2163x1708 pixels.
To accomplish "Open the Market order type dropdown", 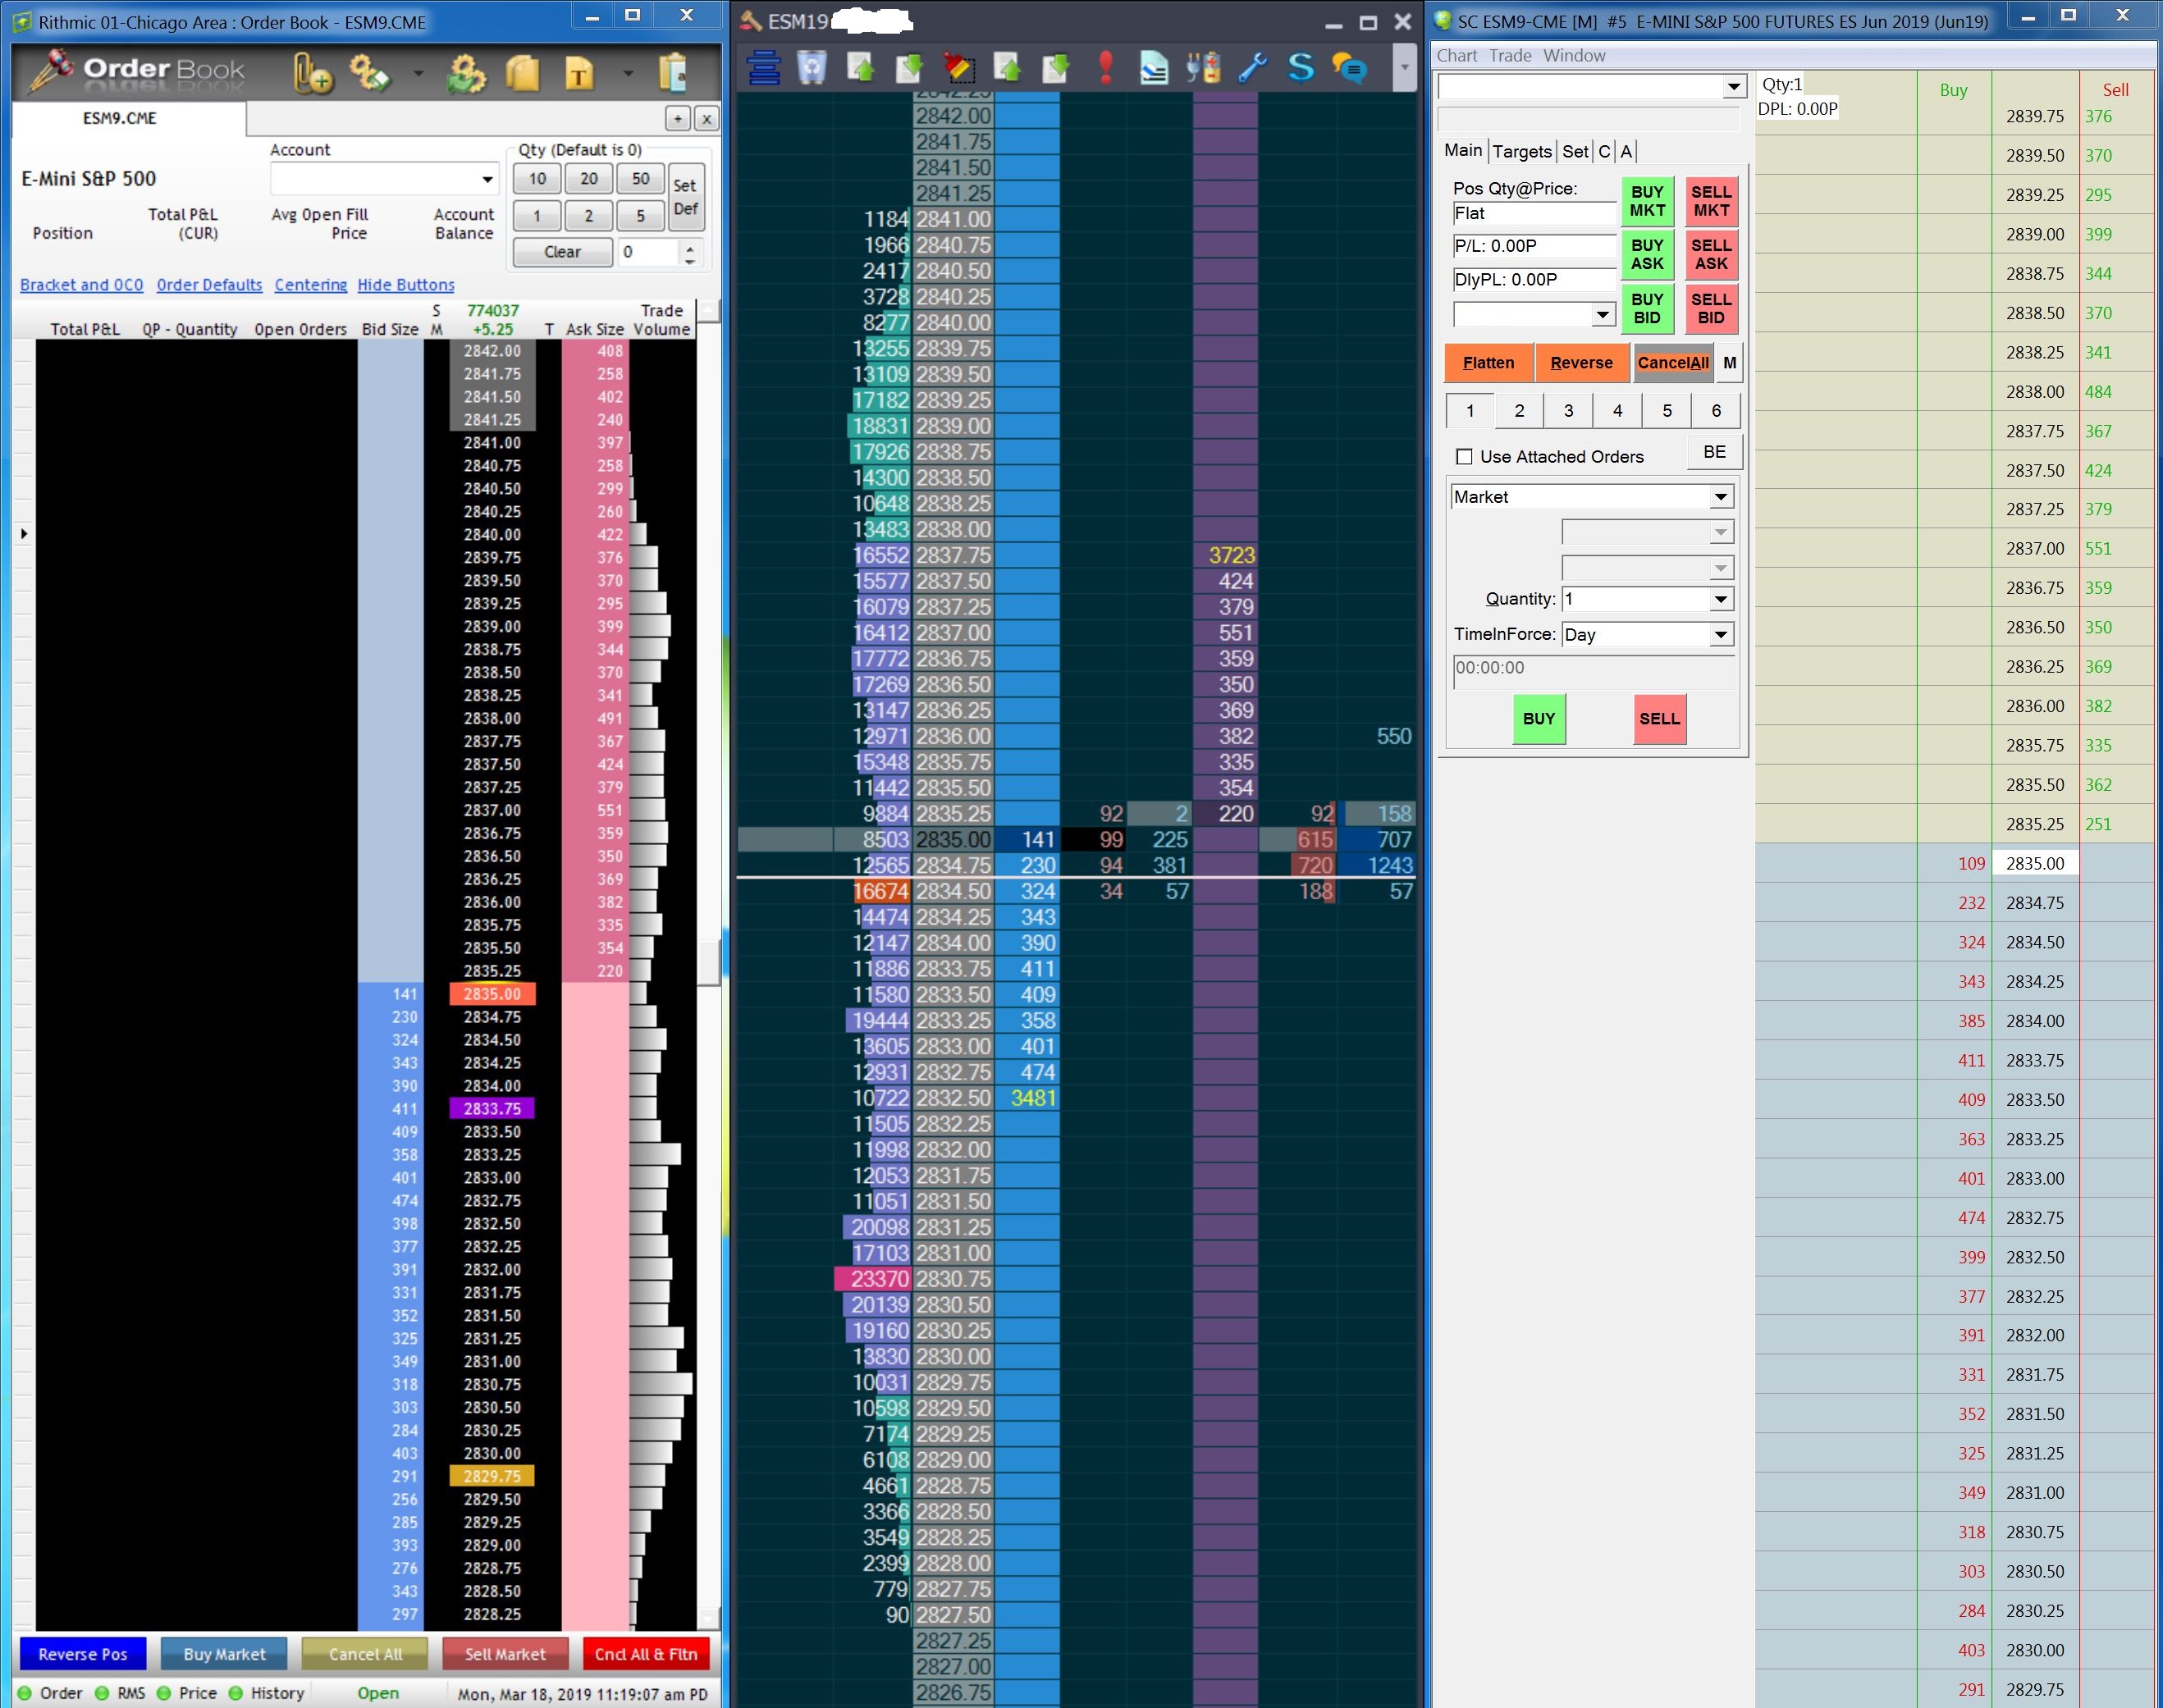I will pyautogui.click(x=1720, y=497).
